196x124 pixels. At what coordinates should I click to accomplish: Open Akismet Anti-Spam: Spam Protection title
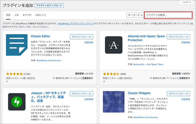click(146, 38)
